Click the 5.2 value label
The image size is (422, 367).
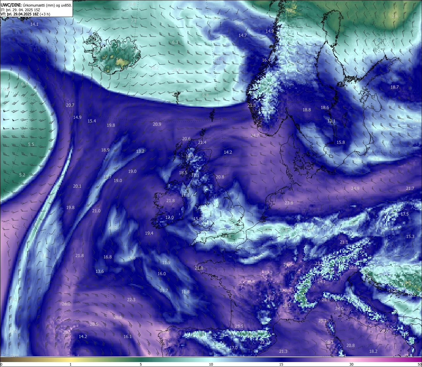(22, 175)
